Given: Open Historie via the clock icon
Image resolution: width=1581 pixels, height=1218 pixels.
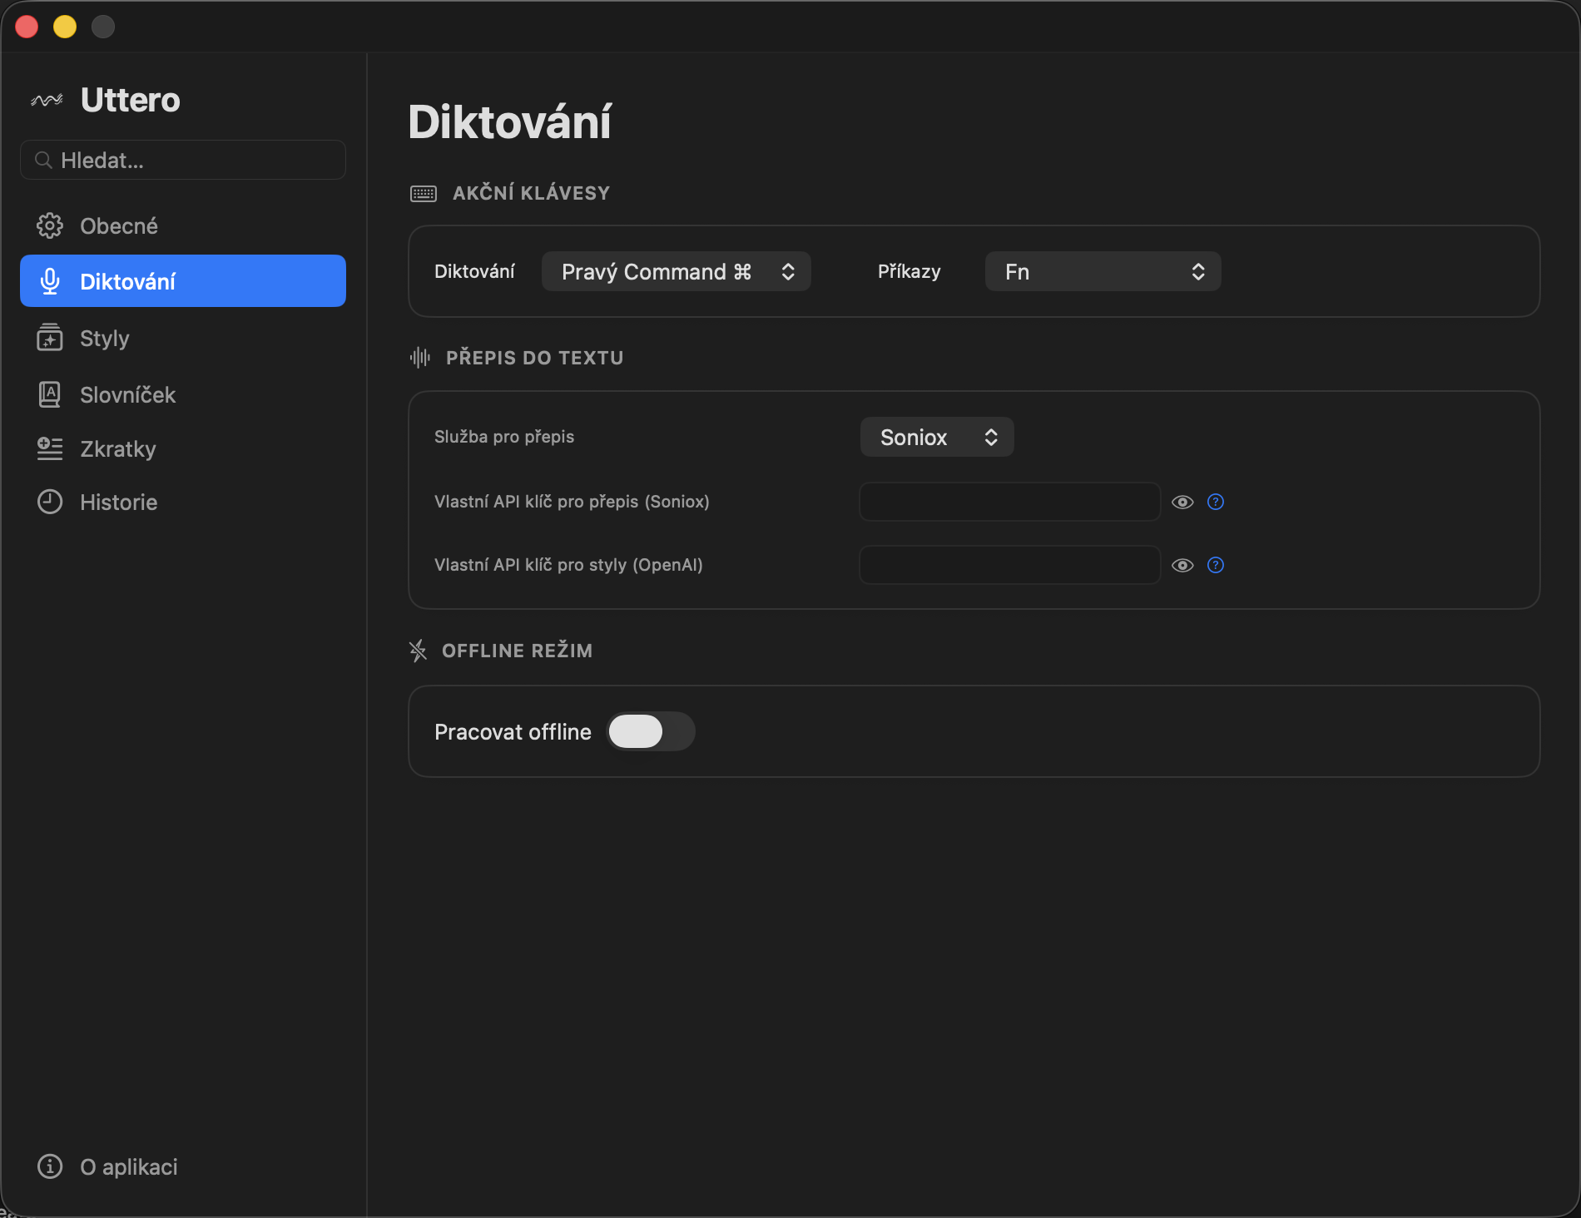Looking at the screenshot, I should point(50,502).
